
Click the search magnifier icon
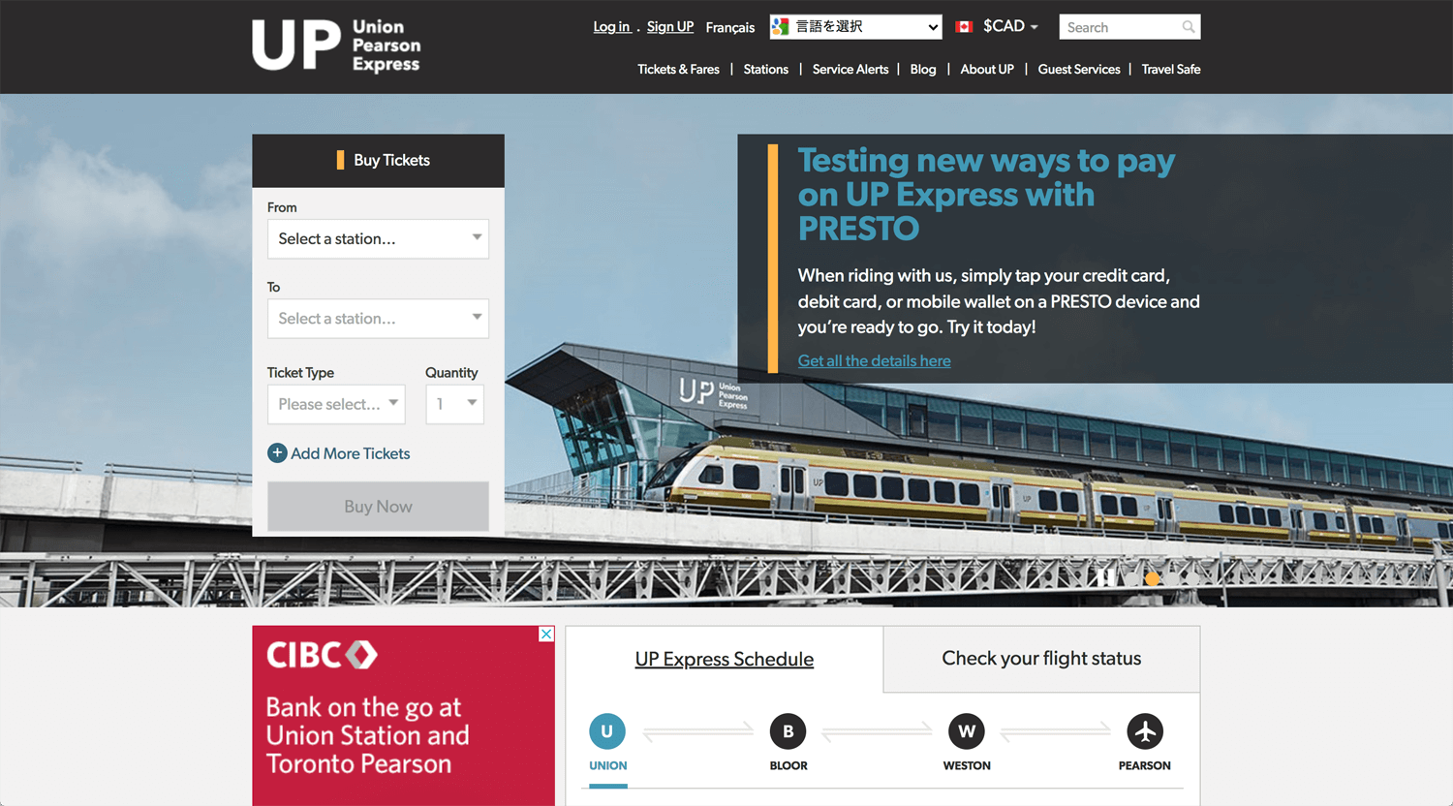point(1188,27)
